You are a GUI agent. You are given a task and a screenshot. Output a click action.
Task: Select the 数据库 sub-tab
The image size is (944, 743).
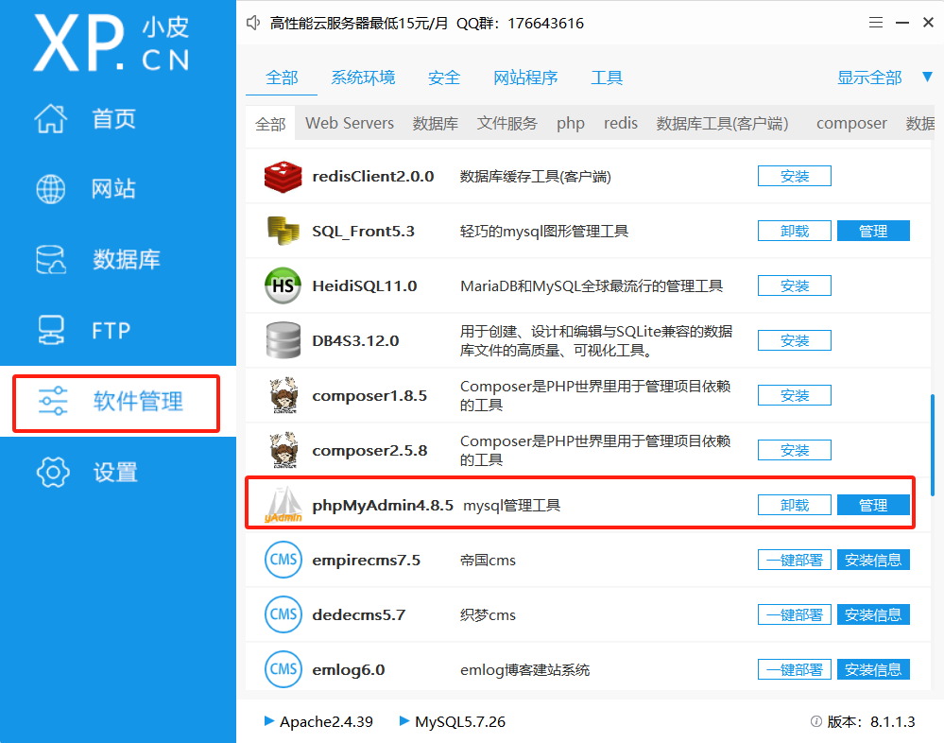click(436, 124)
